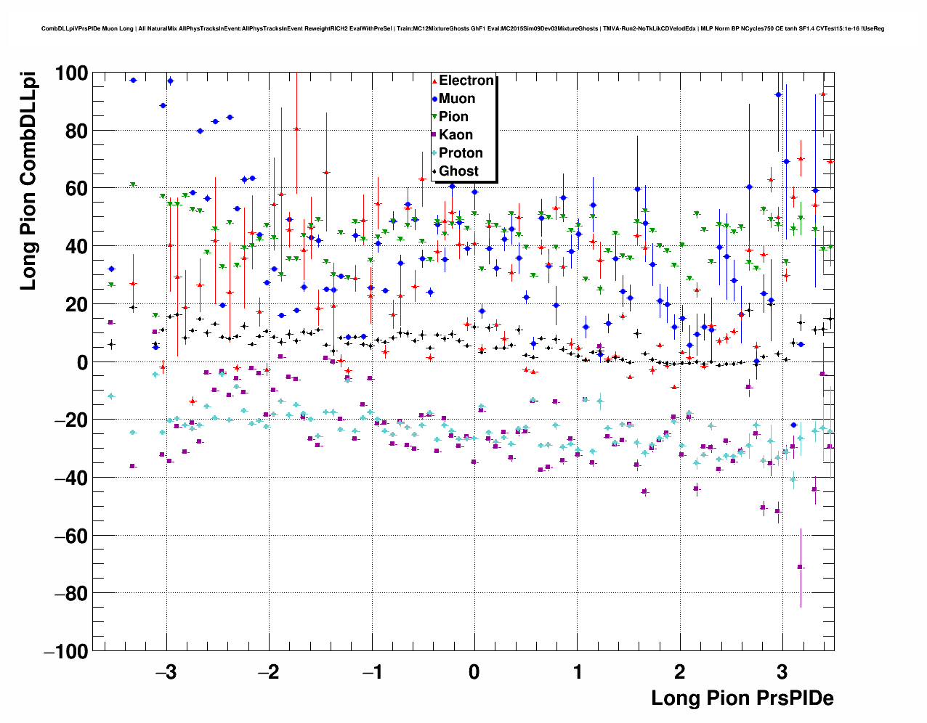Click the y-axis title 'Long Pion CombDLLpi'
This screenshot has height=723, width=927.
click(28, 181)
